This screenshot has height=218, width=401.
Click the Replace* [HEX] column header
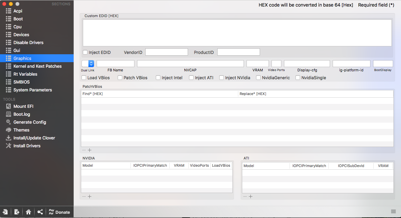tap(316, 94)
